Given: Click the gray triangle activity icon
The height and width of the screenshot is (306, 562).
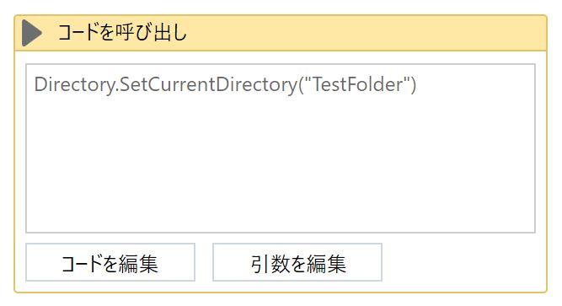Looking at the screenshot, I should tap(31, 33).
